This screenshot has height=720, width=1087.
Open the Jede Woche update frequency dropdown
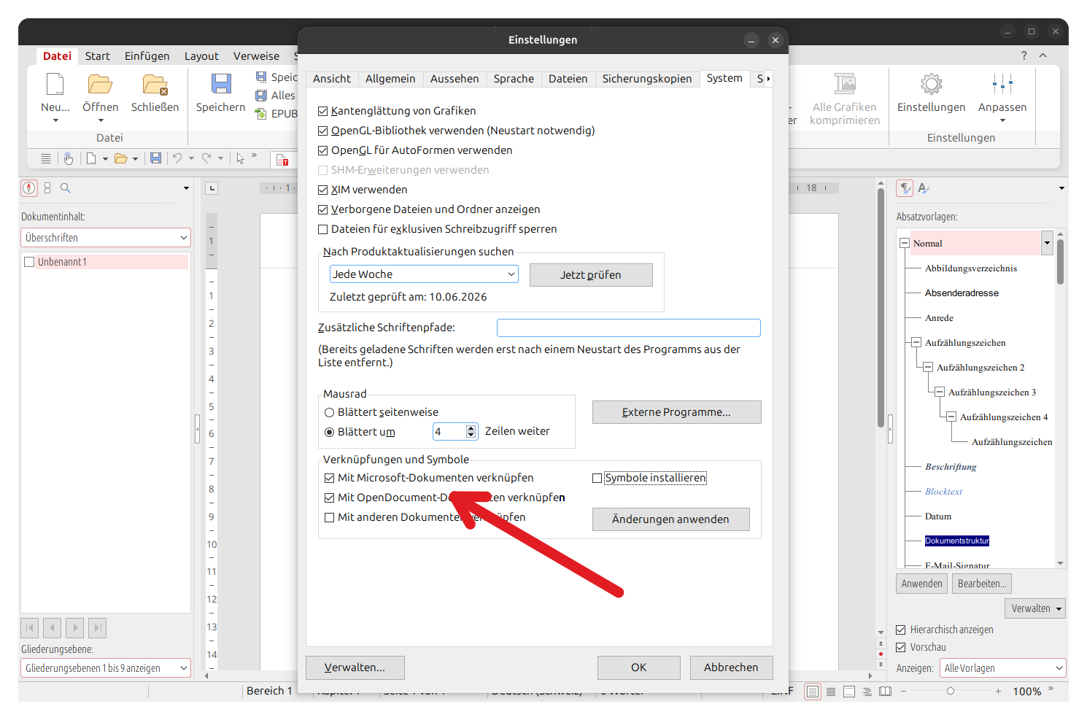coord(424,274)
